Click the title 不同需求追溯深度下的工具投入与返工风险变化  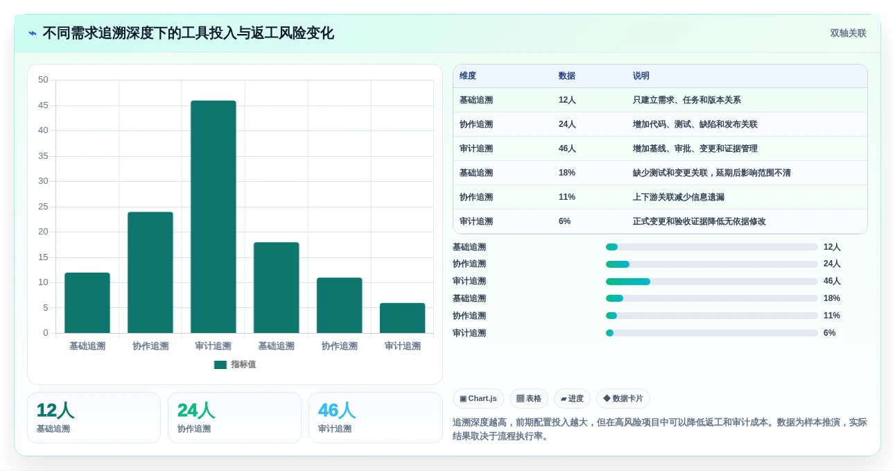[188, 33]
